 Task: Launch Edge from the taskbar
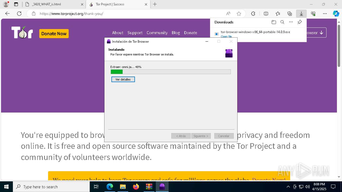coord(110,187)
